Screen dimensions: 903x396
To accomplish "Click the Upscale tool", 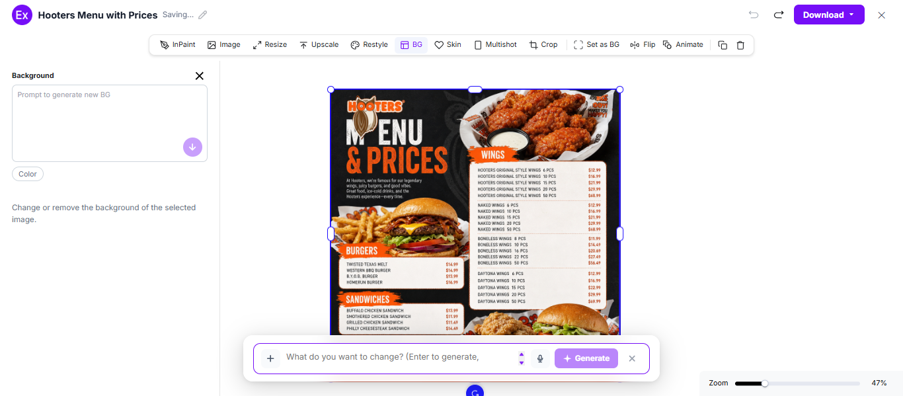I will [x=319, y=45].
